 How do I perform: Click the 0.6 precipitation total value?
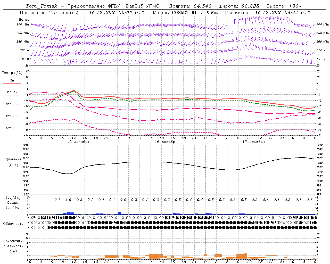click(x=123, y=200)
